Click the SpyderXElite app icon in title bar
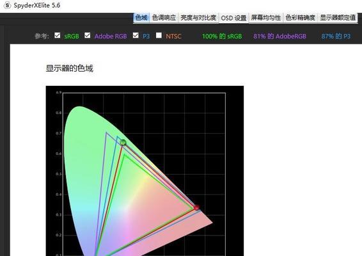The width and height of the screenshot is (362, 256). [8, 5]
